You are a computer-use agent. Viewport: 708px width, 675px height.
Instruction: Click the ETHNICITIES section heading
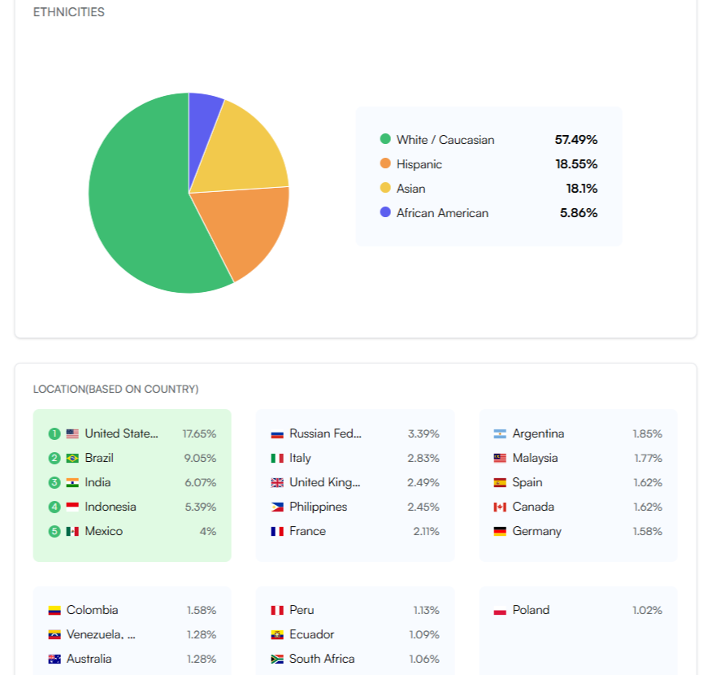(x=68, y=12)
